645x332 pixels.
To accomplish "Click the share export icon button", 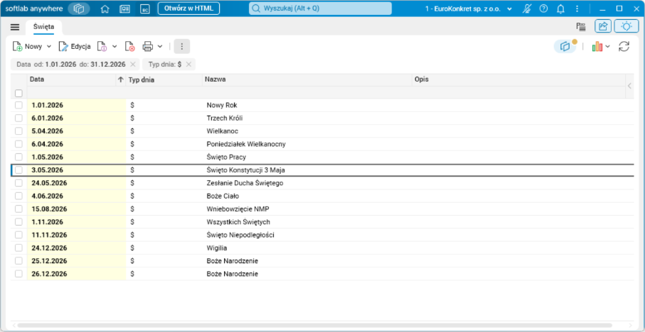I will click(603, 26).
